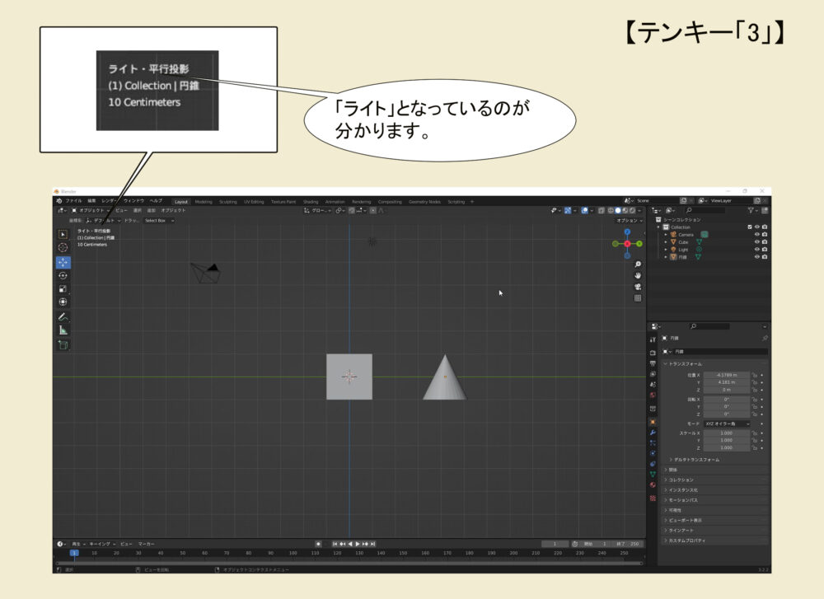Expand the カスタムプロパティ panel

[x=687, y=541]
